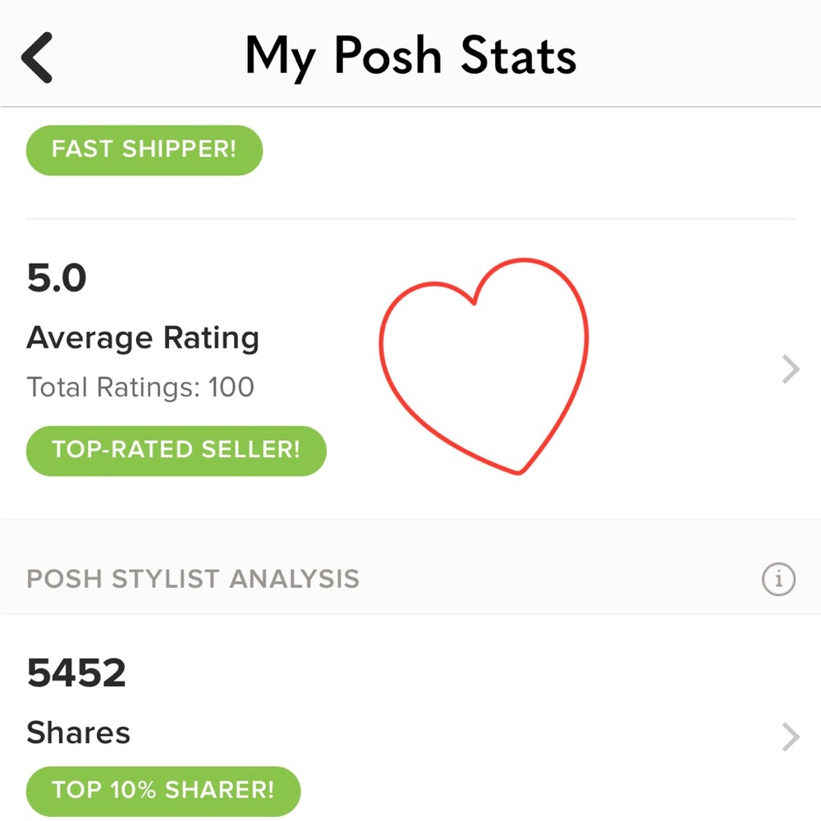Tap the My Posh Stats title

click(410, 57)
